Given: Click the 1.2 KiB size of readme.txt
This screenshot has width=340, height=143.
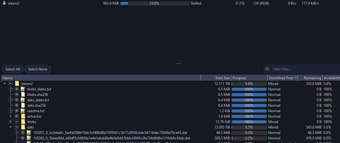Looking at the screenshot, I should point(225,111).
